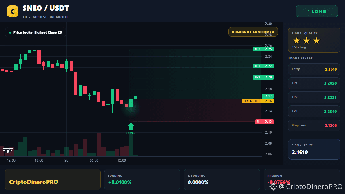Click the Premium -0.0756% card
Viewport: 345px width, 194px height.
tap(302, 179)
